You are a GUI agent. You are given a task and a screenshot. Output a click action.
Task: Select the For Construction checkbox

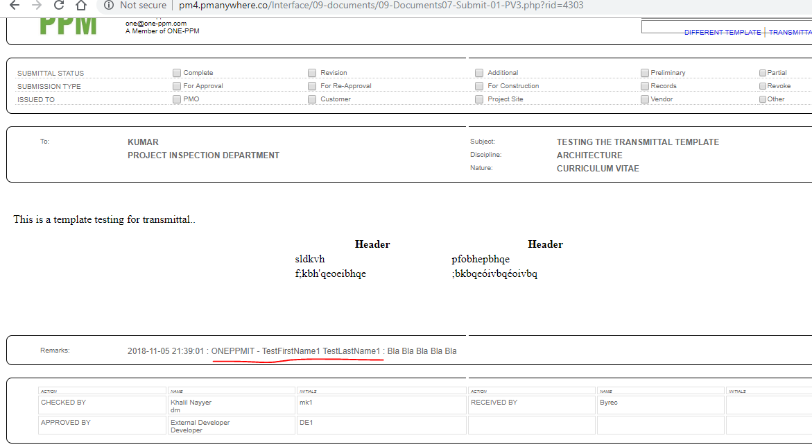[479, 86]
